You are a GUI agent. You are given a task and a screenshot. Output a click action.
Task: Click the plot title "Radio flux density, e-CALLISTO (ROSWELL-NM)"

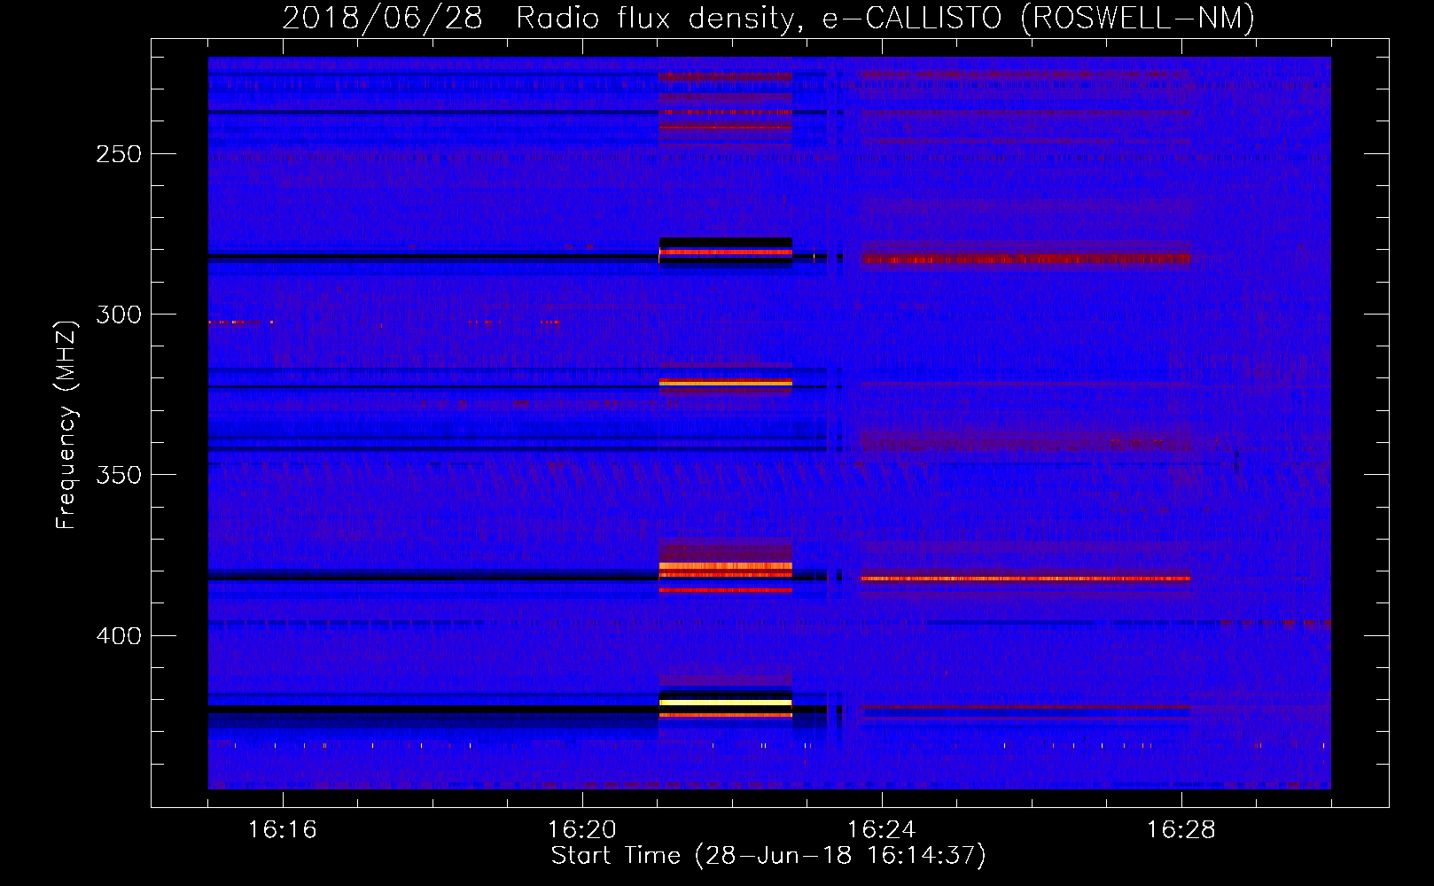885,18
